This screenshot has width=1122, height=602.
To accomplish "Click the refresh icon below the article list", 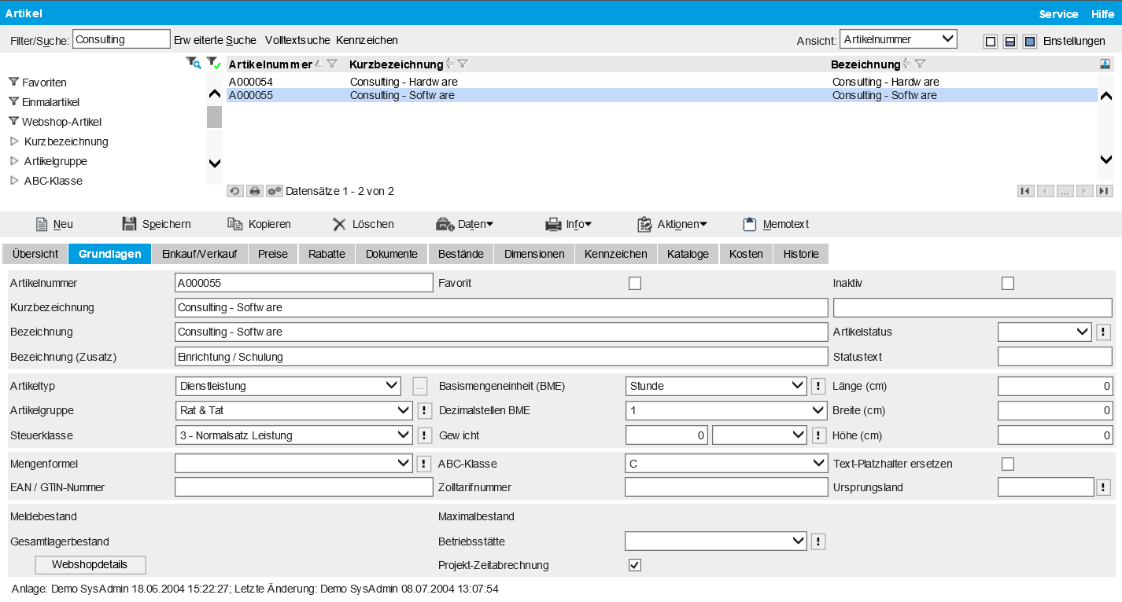I will click(x=234, y=191).
